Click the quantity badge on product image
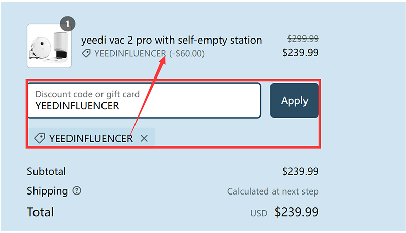This screenshot has width=406, height=233. [67, 24]
